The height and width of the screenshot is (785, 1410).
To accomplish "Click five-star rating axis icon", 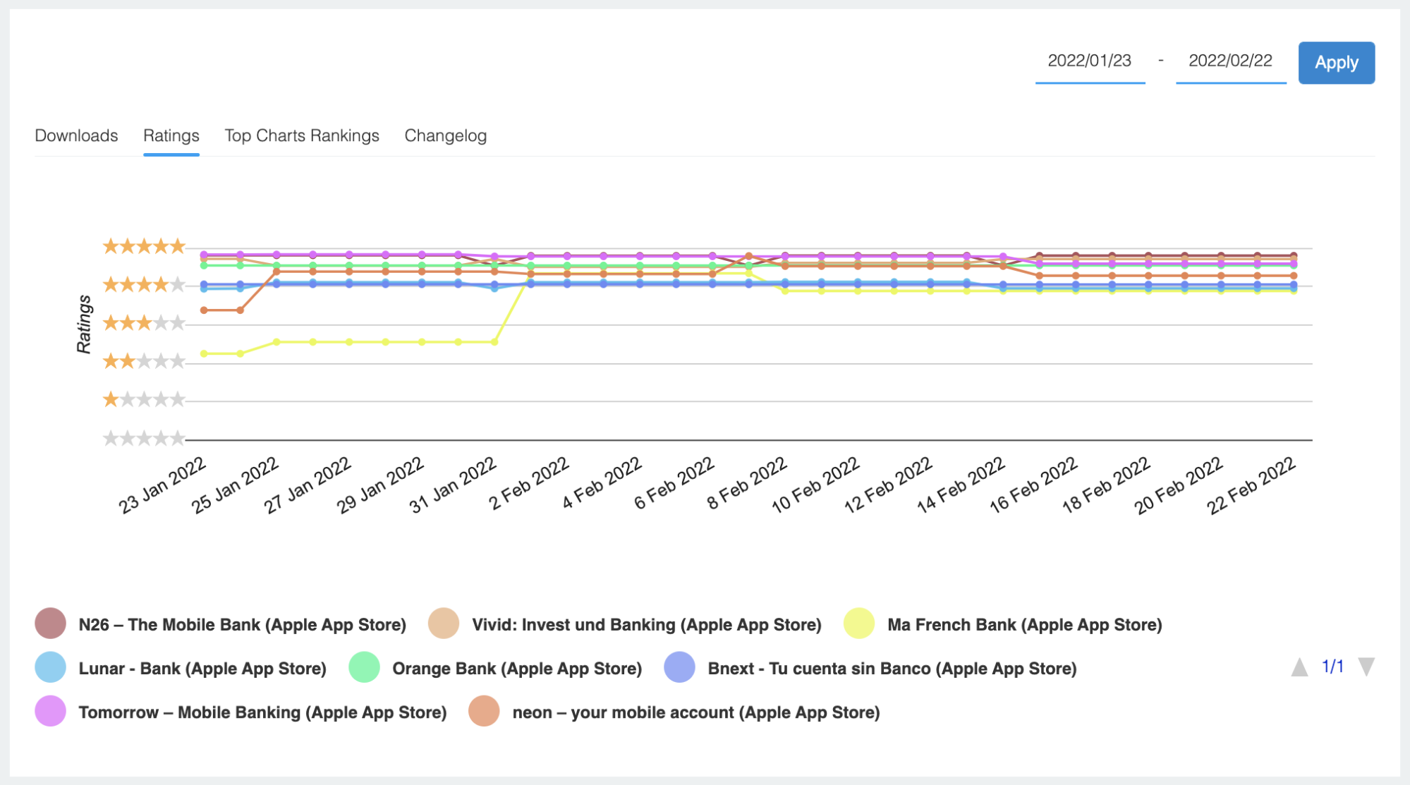I will 144,246.
